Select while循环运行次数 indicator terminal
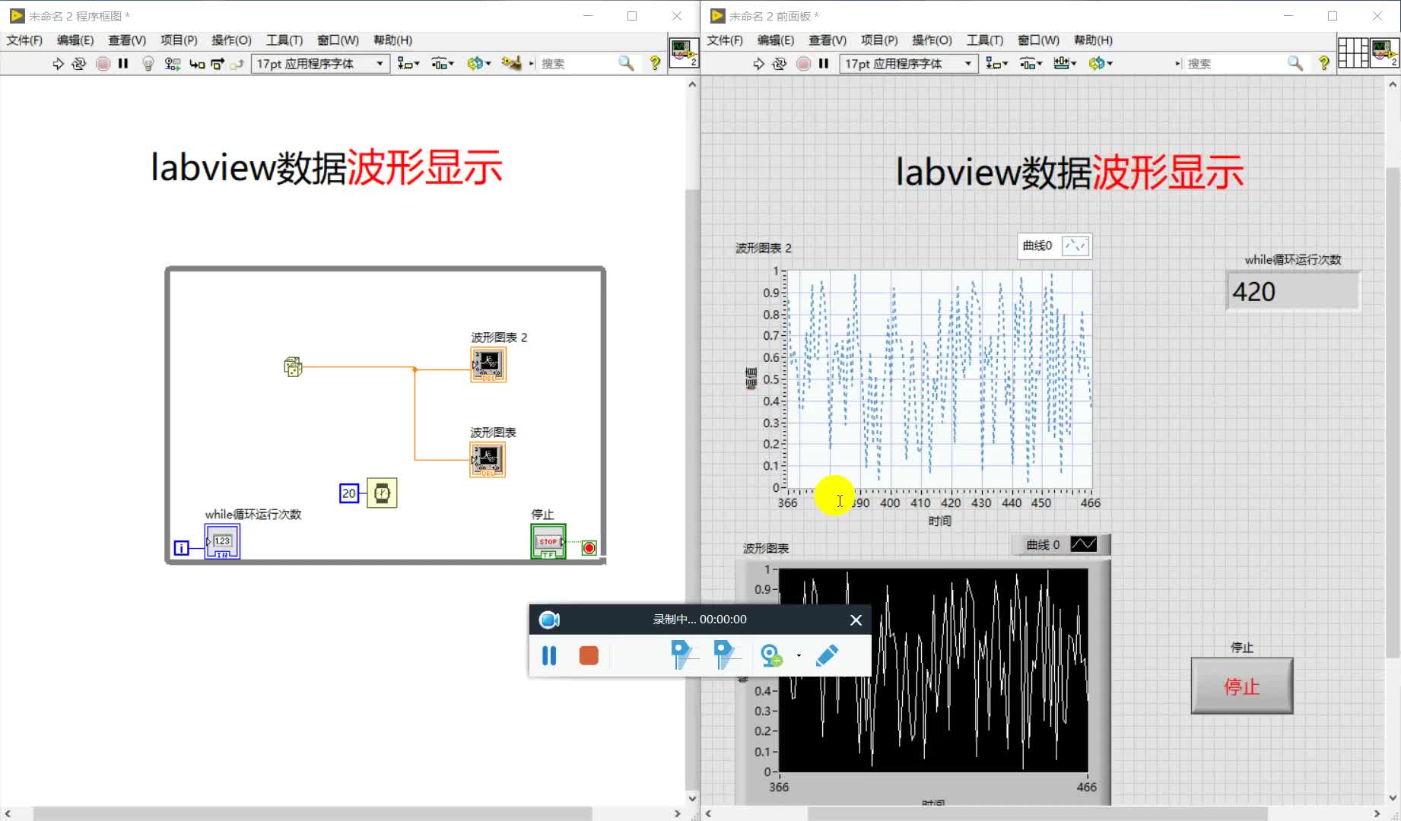1401x821 pixels. point(222,541)
